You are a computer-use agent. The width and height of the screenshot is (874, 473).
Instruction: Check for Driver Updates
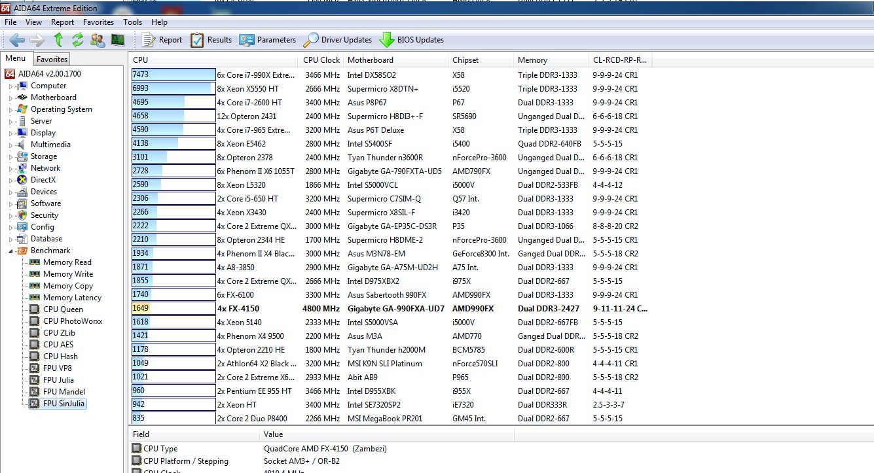(x=338, y=40)
